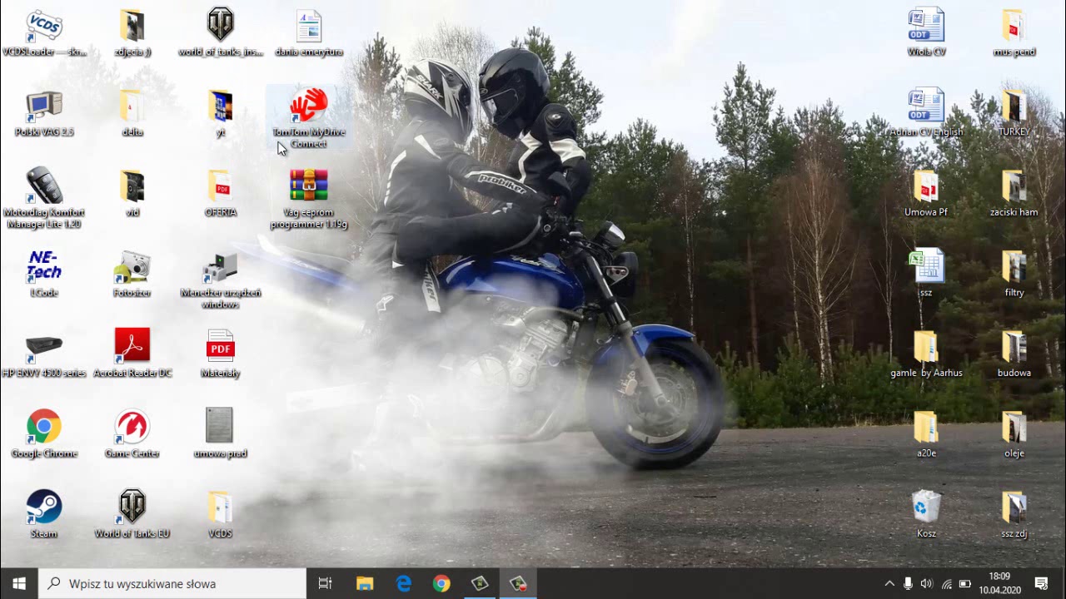Viewport: 1066px width, 599px height.
Task: Open HP ENVY 4500 series printer shortcut
Action: 44,354
